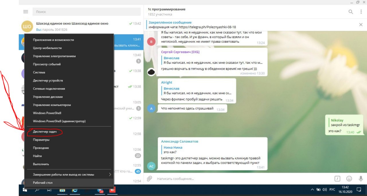Click the red B sender avatar
The height and width of the screenshot is (196, 367).
(152, 41)
